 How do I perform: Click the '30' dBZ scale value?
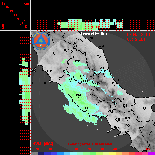[x=102, y=149]
